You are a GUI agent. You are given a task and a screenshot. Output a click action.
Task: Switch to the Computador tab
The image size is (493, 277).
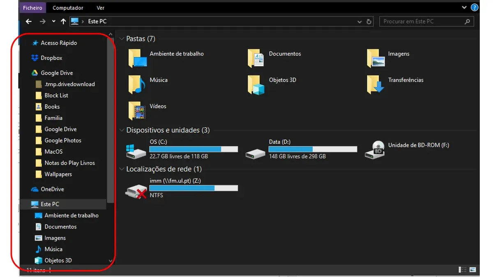68,8
